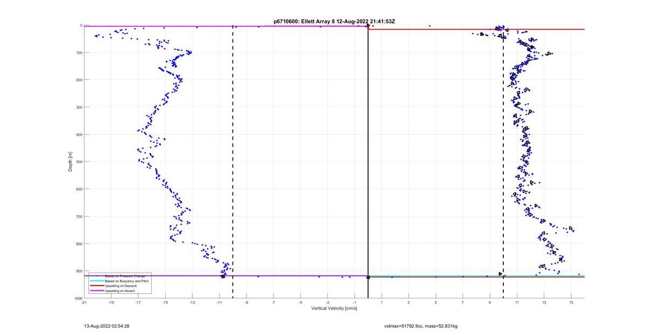
Task: Click the x-axis tick label '-5'
Action: pyautogui.click(x=300, y=302)
